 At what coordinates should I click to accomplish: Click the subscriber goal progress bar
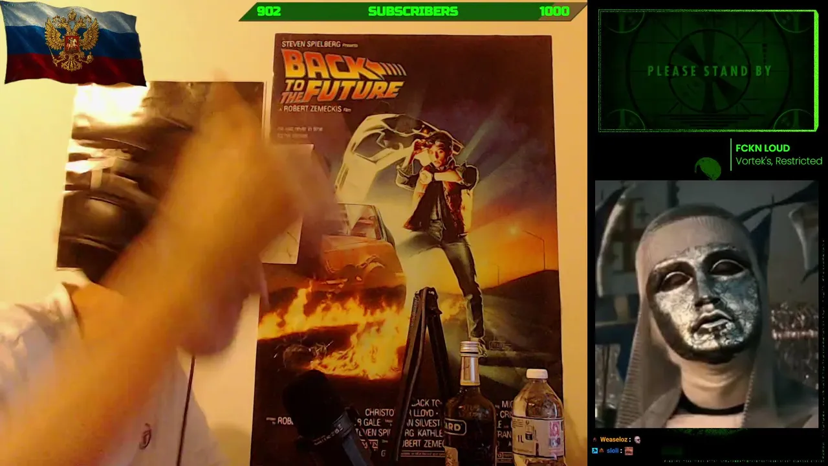click(x=413, y=12)
